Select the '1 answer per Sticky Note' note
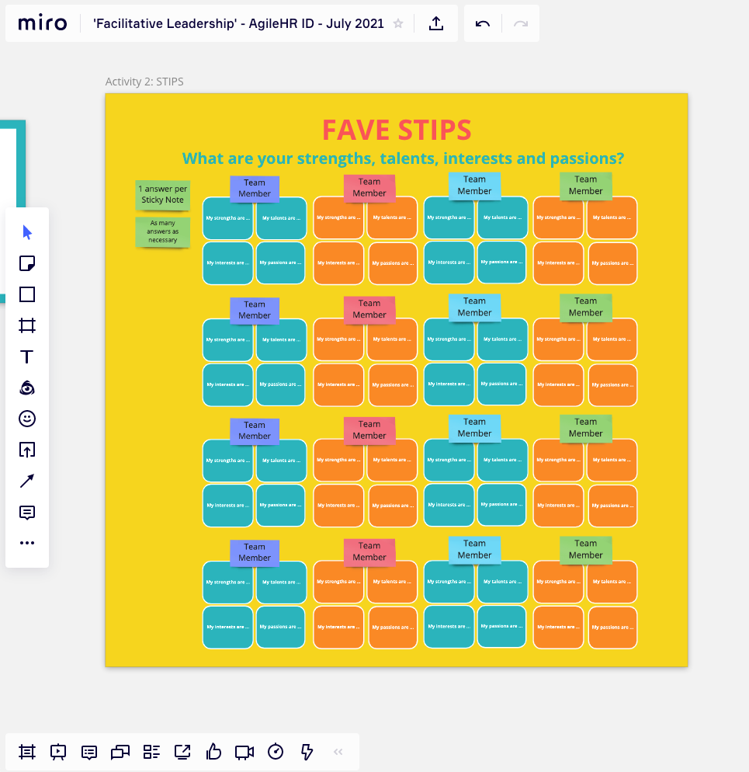The image size is (749, 772). pos(163,194)
